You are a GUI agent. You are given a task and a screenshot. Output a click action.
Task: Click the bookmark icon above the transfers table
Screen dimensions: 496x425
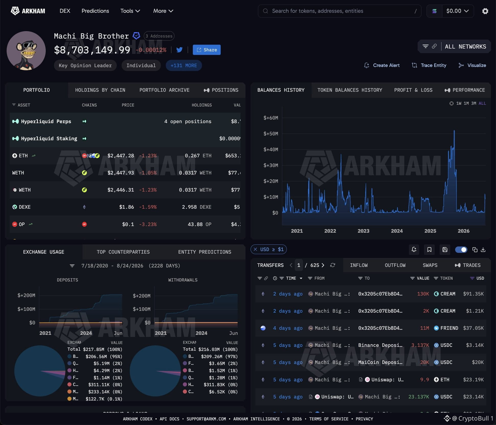coord(429,250)
